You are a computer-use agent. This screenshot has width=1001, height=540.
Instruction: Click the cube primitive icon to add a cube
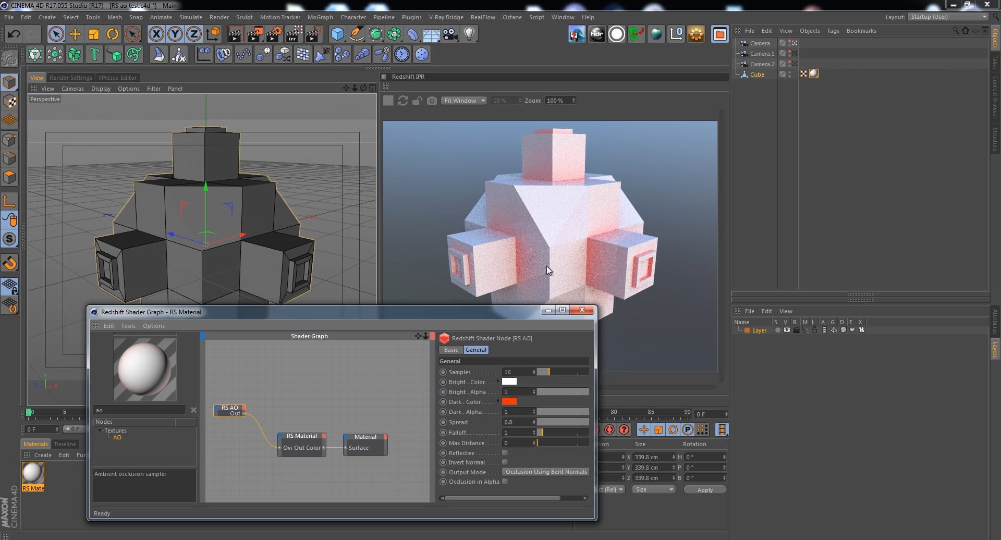[338, 34]
